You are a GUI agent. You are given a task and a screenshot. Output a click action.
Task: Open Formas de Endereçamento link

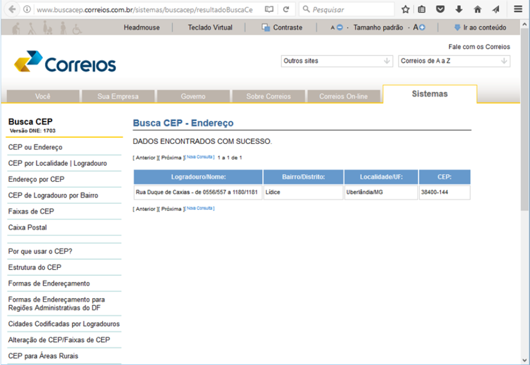49,283
